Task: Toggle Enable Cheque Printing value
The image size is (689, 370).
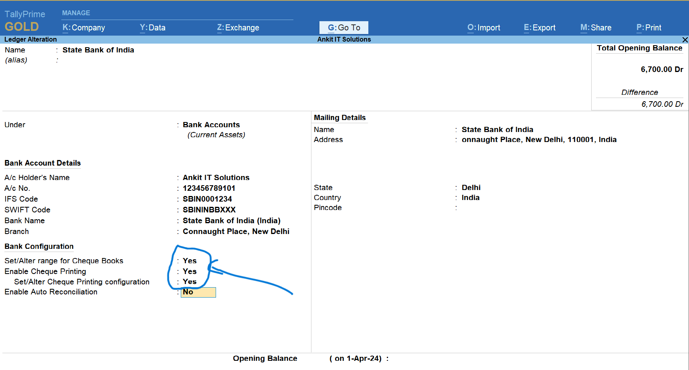Action: click(190, 272)
